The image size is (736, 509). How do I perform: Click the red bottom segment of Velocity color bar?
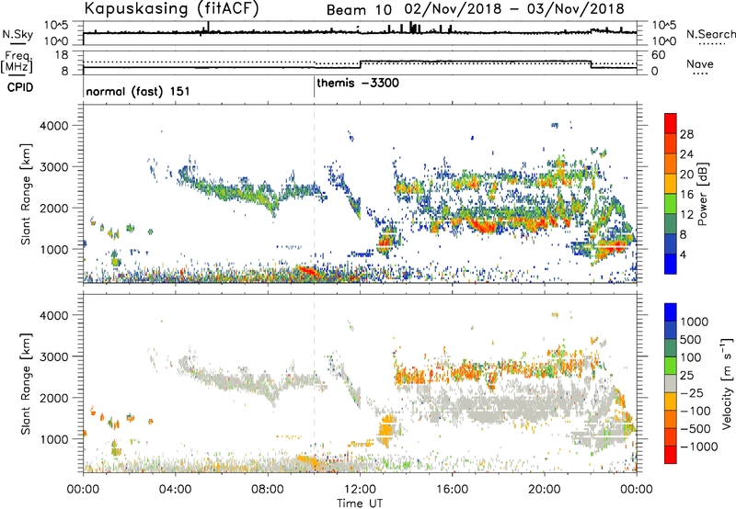pyautogui.click(x=671, y=455)
